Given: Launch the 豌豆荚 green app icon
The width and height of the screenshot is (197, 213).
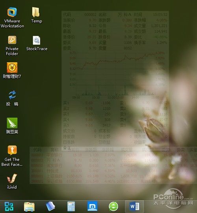Looking at the screenshot, I should (12, 126).
